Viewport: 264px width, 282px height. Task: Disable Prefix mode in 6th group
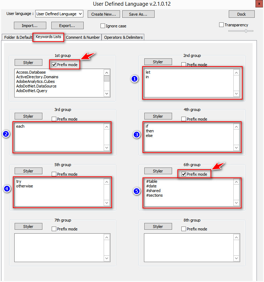point(183,174)
